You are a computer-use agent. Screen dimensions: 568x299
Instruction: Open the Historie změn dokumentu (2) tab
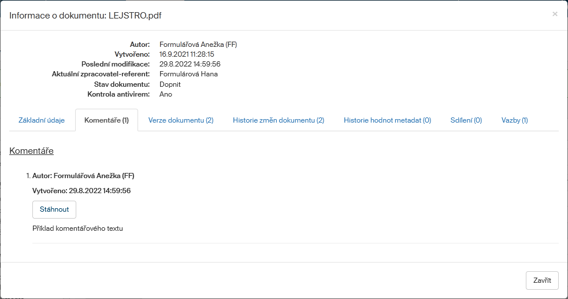278,120
